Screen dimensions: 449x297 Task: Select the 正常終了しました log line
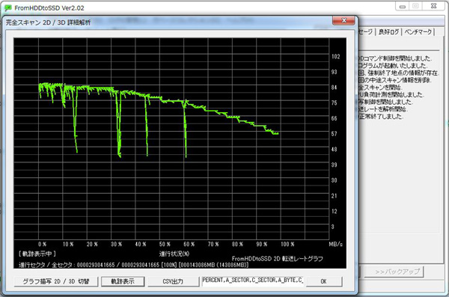pos(381,117)
